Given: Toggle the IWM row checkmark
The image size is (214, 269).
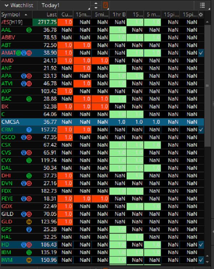Looking at the screenshot, I should click(x=201, y=260).
